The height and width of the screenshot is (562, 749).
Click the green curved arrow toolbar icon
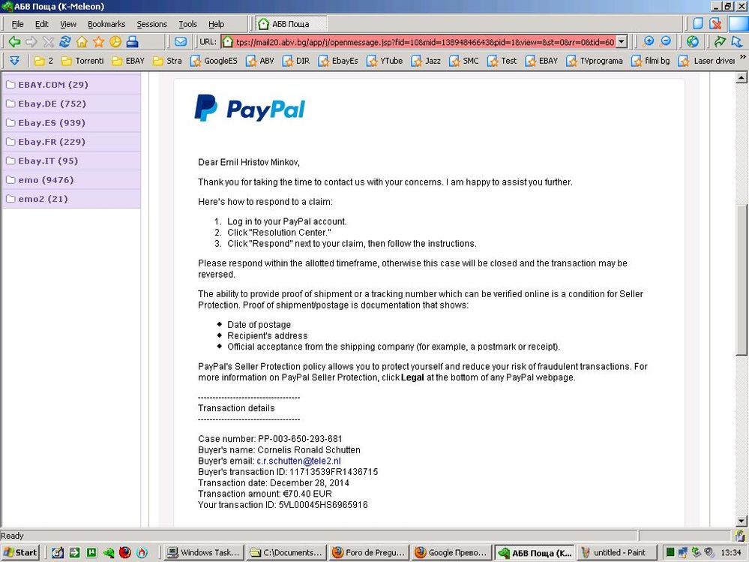click(720, 42)
